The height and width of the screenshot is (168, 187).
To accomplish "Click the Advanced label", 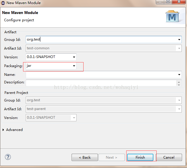I will [x=14, y=130].
